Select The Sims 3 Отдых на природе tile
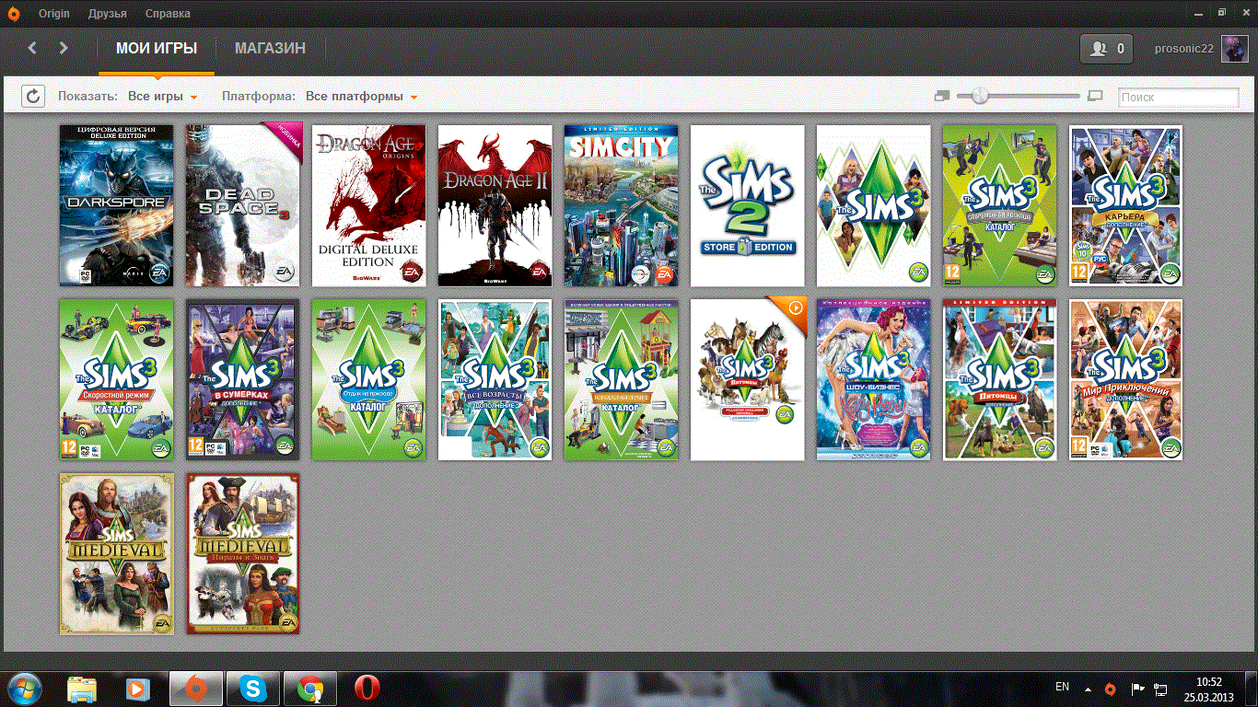Image resolution: width=1258 pixels, height=707 pixels. pyautogui.click(x=368, y=379)
